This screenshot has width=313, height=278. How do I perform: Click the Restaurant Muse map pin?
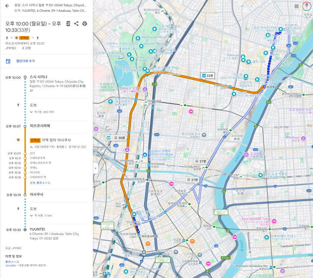pyautogui.click(x=138, y=38)
